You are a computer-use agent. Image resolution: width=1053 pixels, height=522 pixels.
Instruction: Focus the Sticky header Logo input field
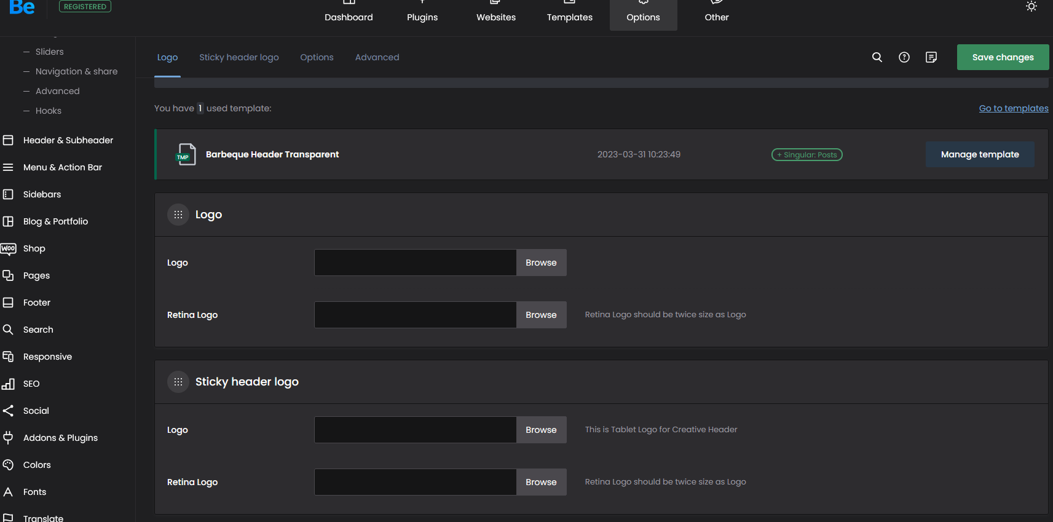click(416, 430)
